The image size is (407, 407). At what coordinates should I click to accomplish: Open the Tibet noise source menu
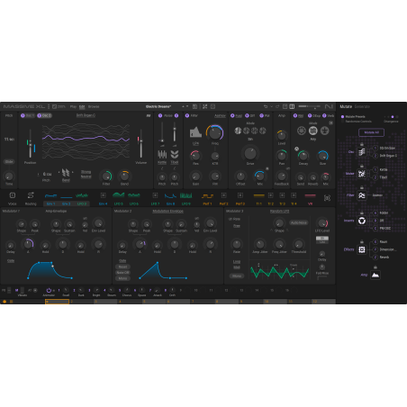175,162
